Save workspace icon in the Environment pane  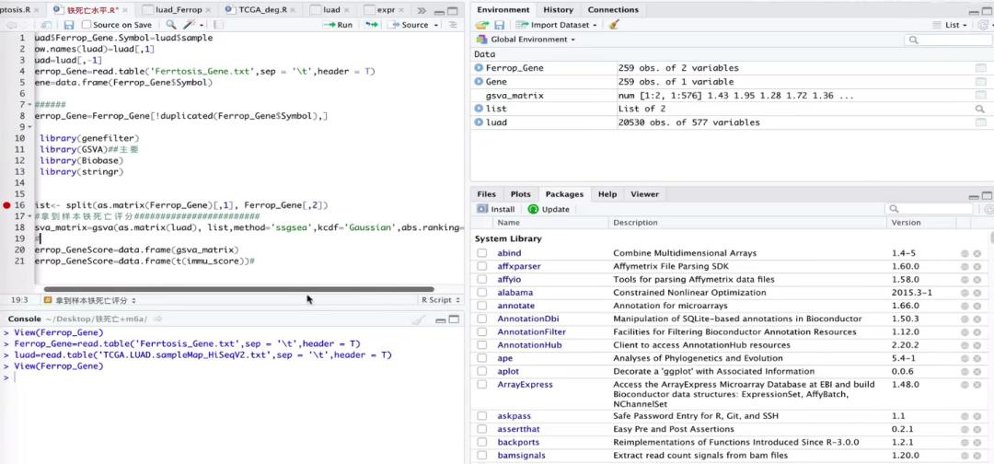point(500,25)
